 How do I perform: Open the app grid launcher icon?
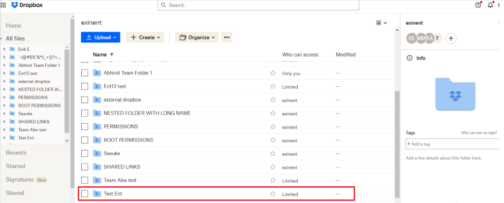click(x=3, y=5)
